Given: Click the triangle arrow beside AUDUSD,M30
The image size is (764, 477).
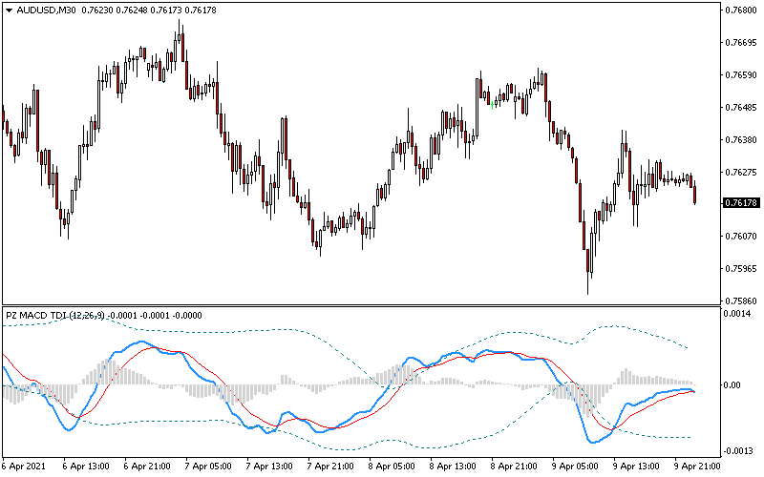Looking at the screenshot, I should click(9, 10).
